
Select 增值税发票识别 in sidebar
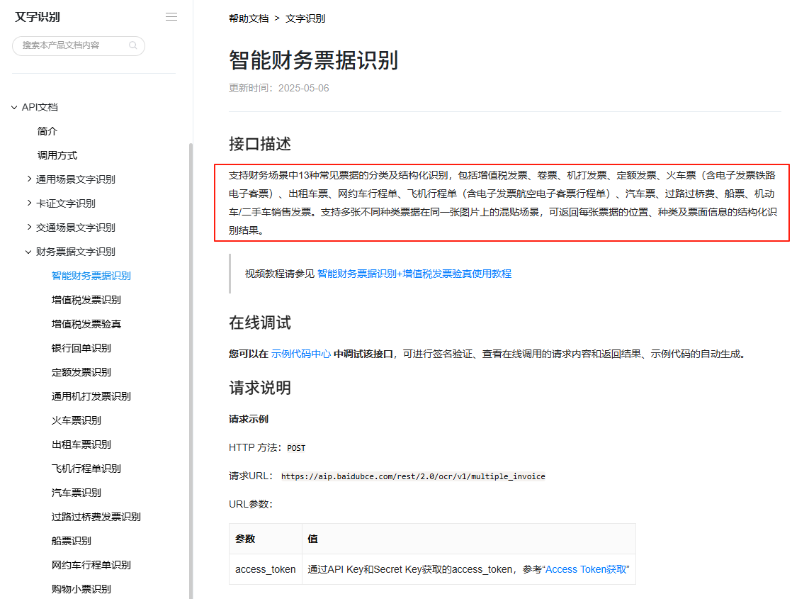click(x=86, y=300)
